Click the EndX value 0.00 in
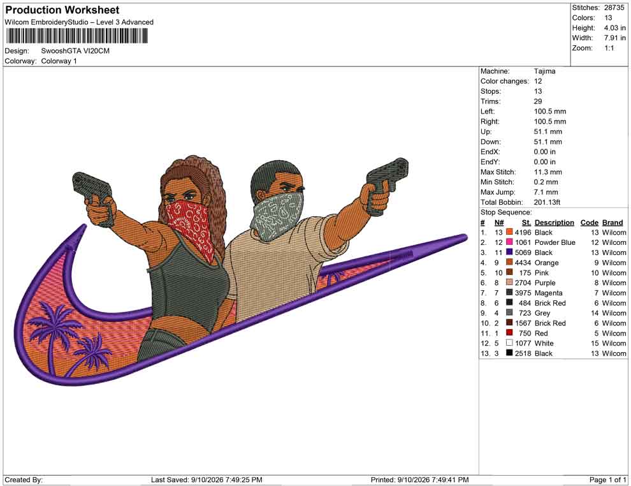Screen dimensions: 631x486 544,152
